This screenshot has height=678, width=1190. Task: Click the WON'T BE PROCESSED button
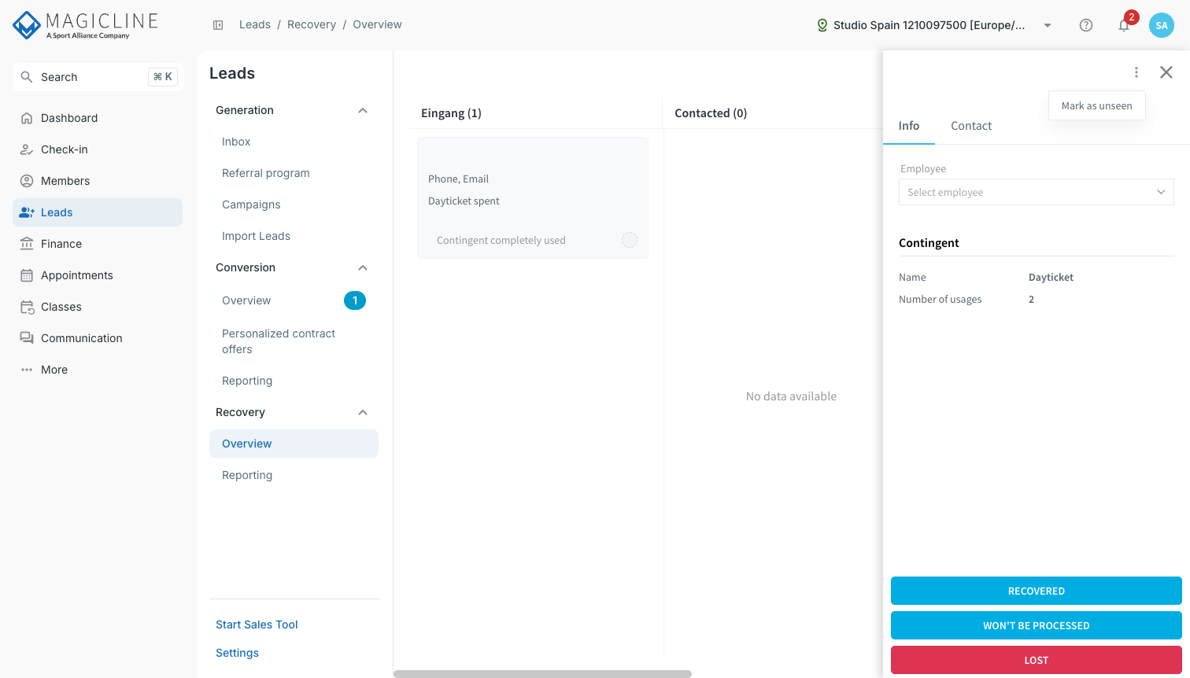(1037, 625)
